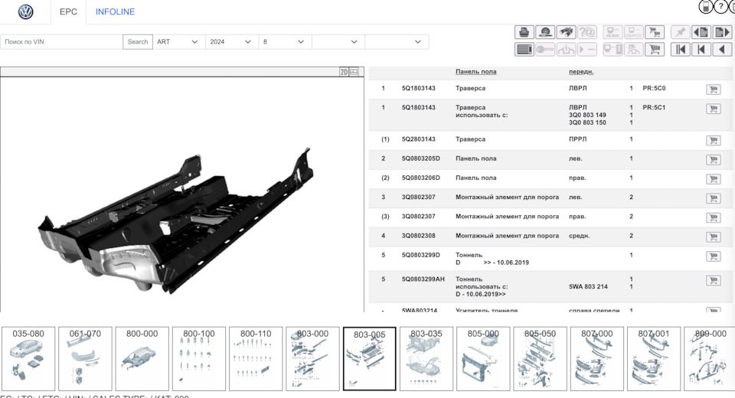Click the Volkswagen logo

click(26, 12)
